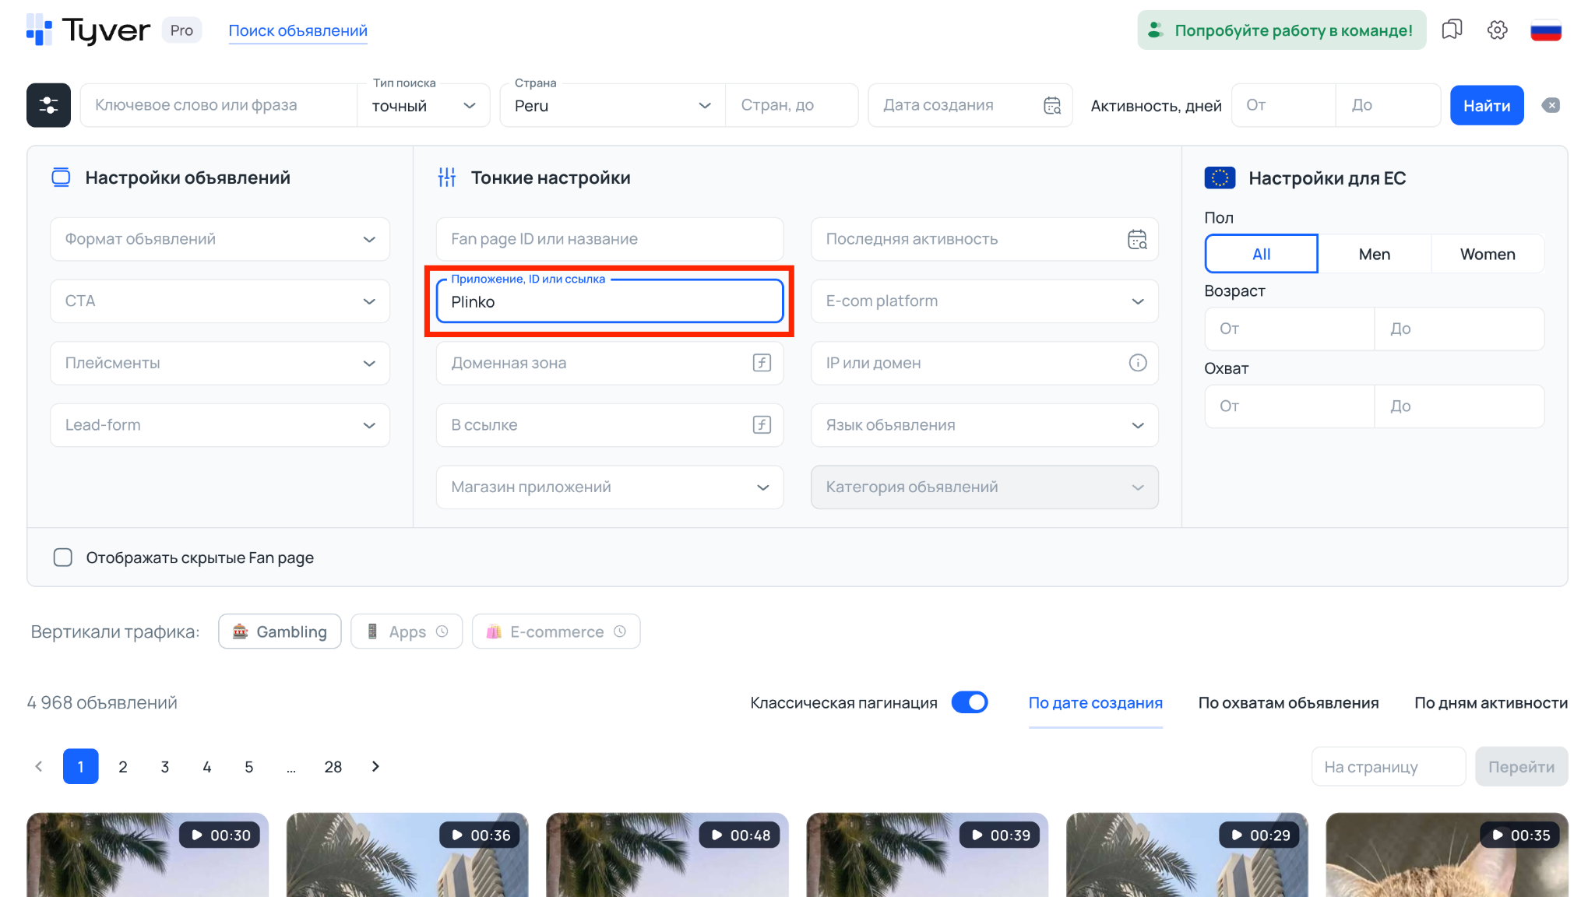This screenshot has height=897, width=1595.
Task: Check Отображать скрытые Fan page
Action: point(63,558)
